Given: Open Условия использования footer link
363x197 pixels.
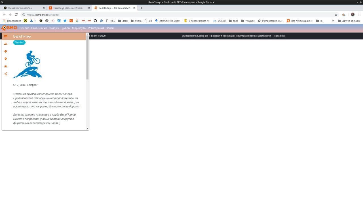Looking at the screenshot, I should point(195,36).
